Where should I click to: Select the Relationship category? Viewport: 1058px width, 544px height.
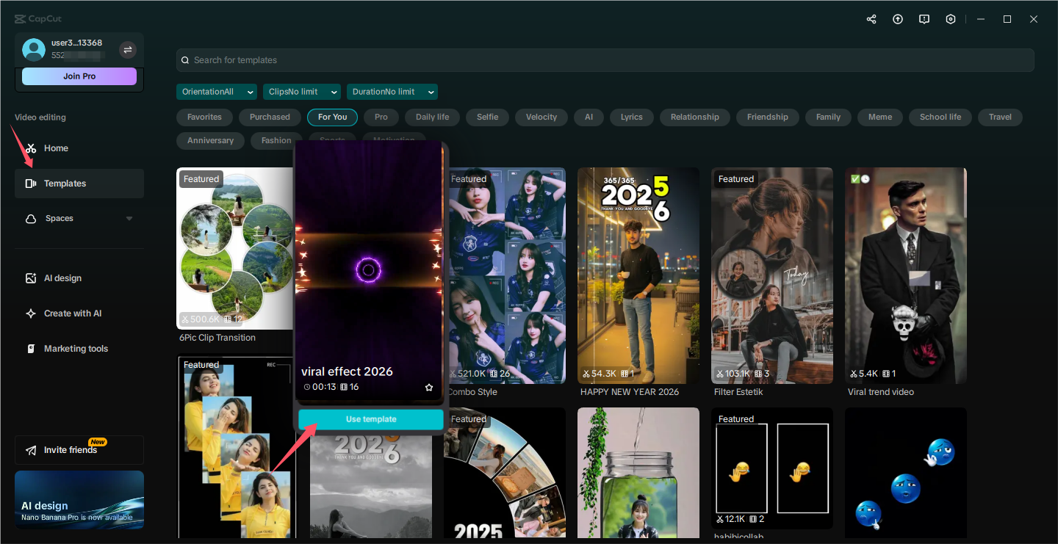tap(695, 117)
